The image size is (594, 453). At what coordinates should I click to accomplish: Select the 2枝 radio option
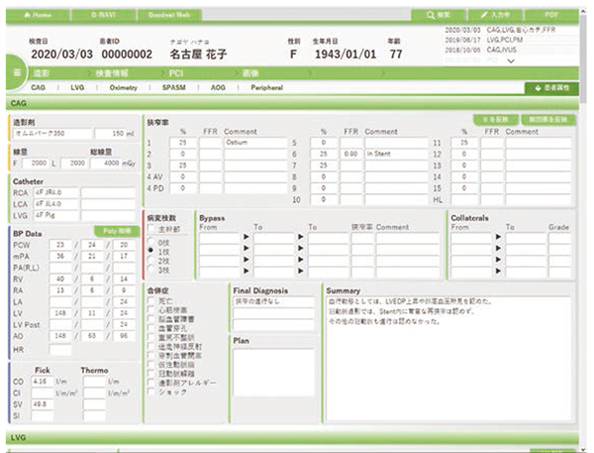coord(150,259)
